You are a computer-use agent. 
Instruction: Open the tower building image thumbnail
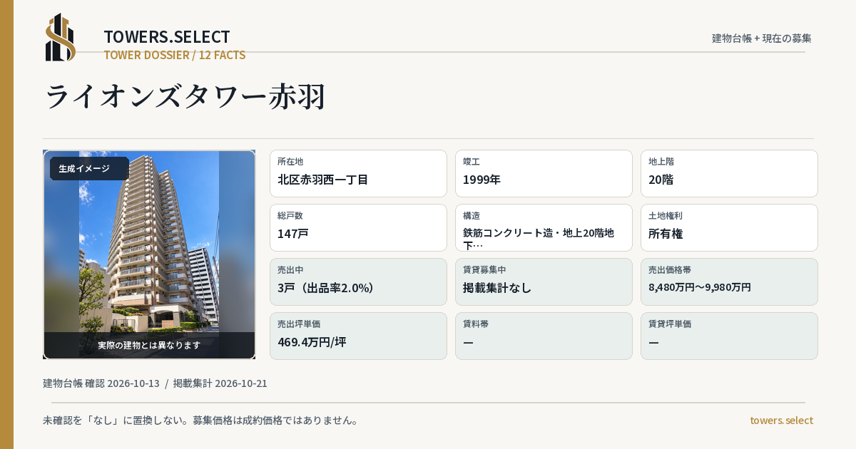pyautogui.click(x=149, y=254)
